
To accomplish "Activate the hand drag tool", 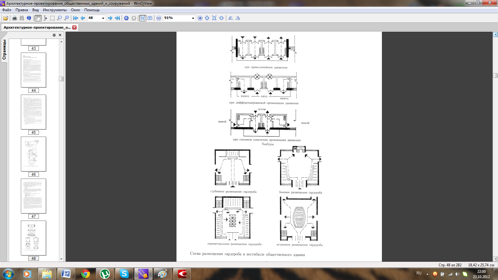I will click(x=38, y=18).
